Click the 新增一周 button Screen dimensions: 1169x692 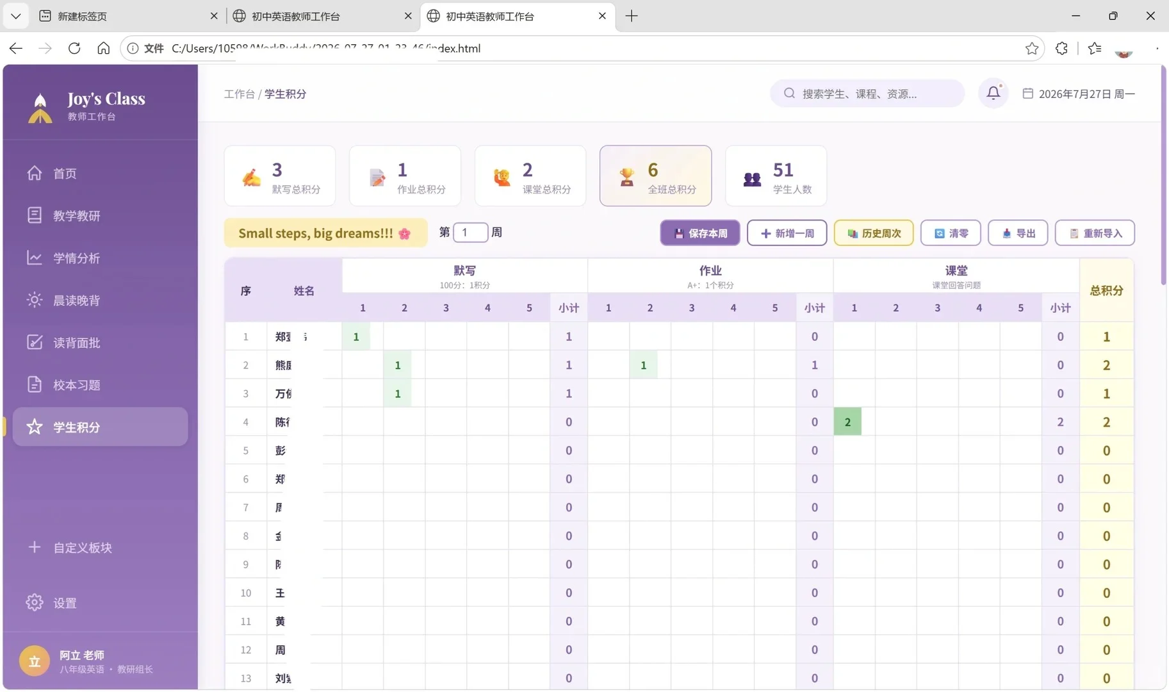787,233
